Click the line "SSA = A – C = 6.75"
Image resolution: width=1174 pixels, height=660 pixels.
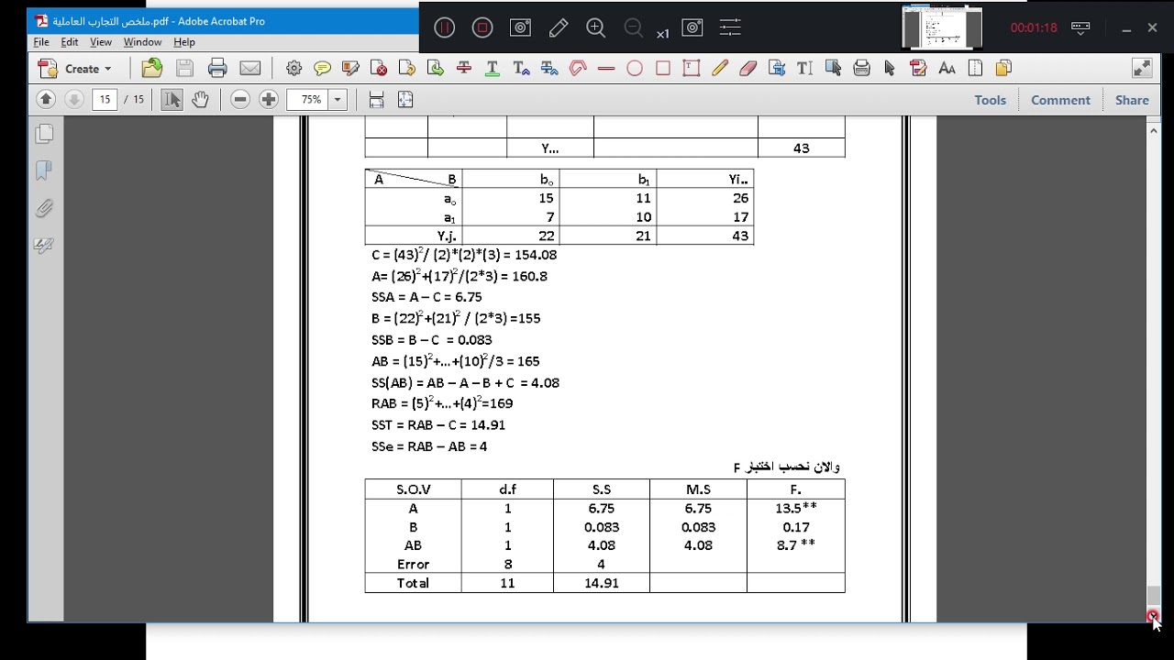426,297
